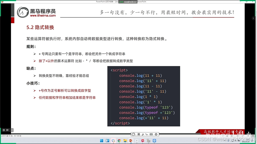Toggle the moon half-width mode in IME bar

(142, 134)
